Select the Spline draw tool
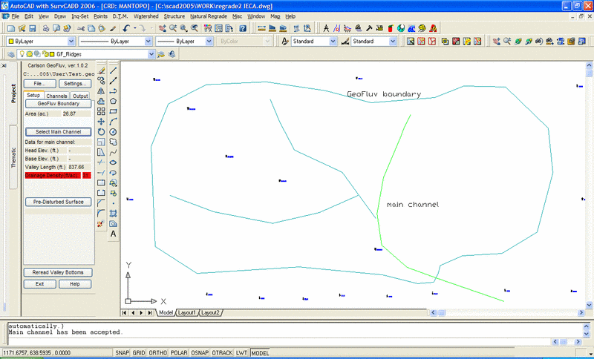 [x=114, y=153]
